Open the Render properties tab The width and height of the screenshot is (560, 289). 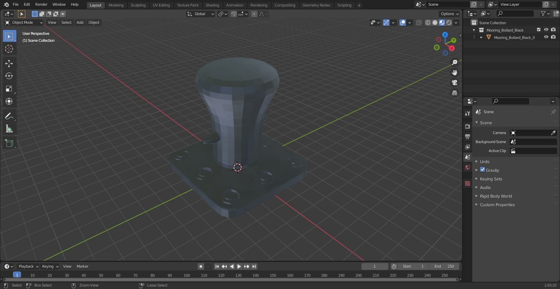[x=467, y=126]
